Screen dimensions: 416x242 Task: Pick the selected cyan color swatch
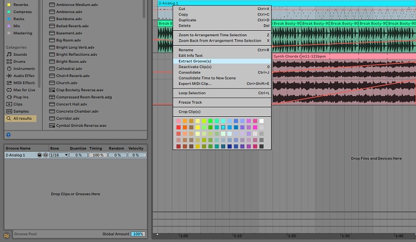(223, 128)
